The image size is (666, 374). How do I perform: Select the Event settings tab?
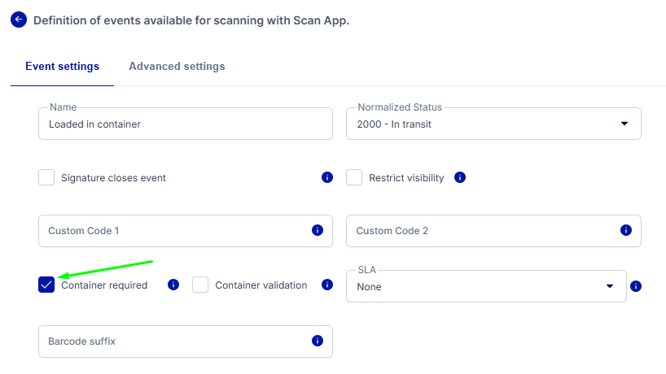[62, 67]
